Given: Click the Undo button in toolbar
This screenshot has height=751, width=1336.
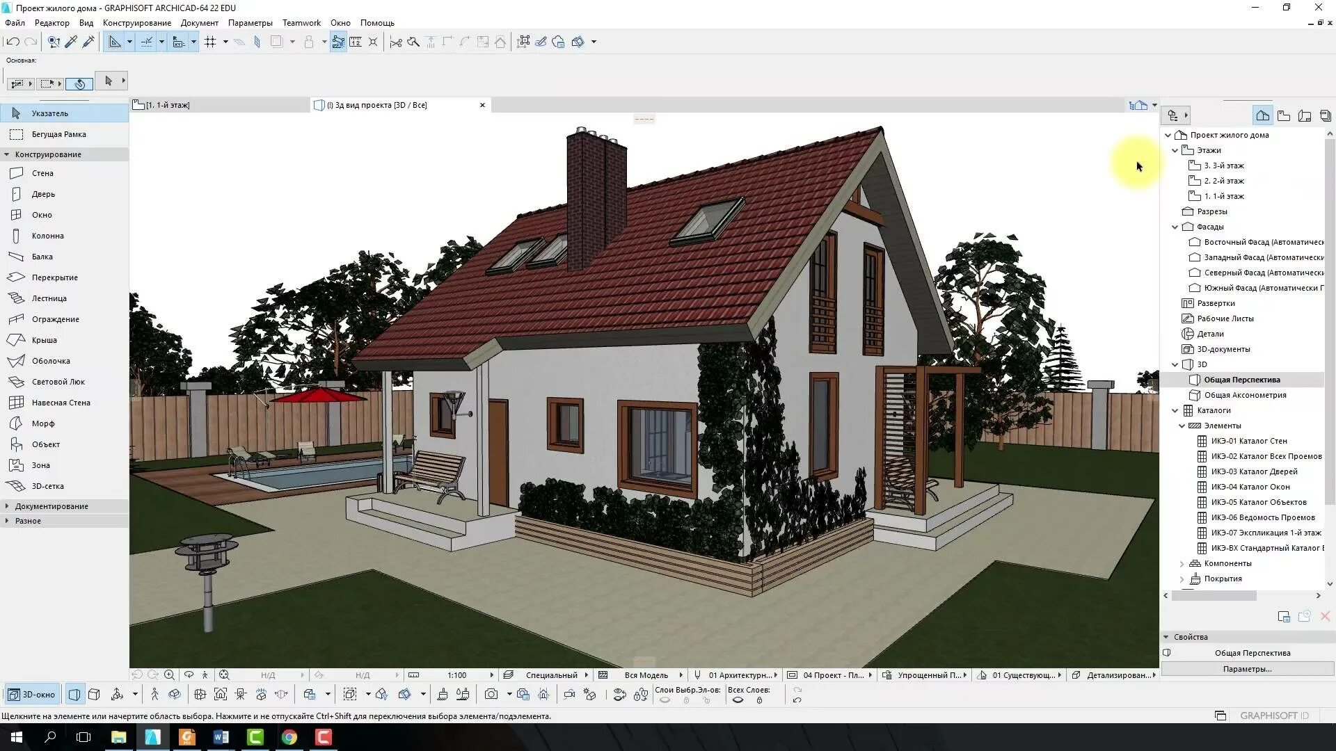Looking at the screenshot, I should tap(14, 41).
